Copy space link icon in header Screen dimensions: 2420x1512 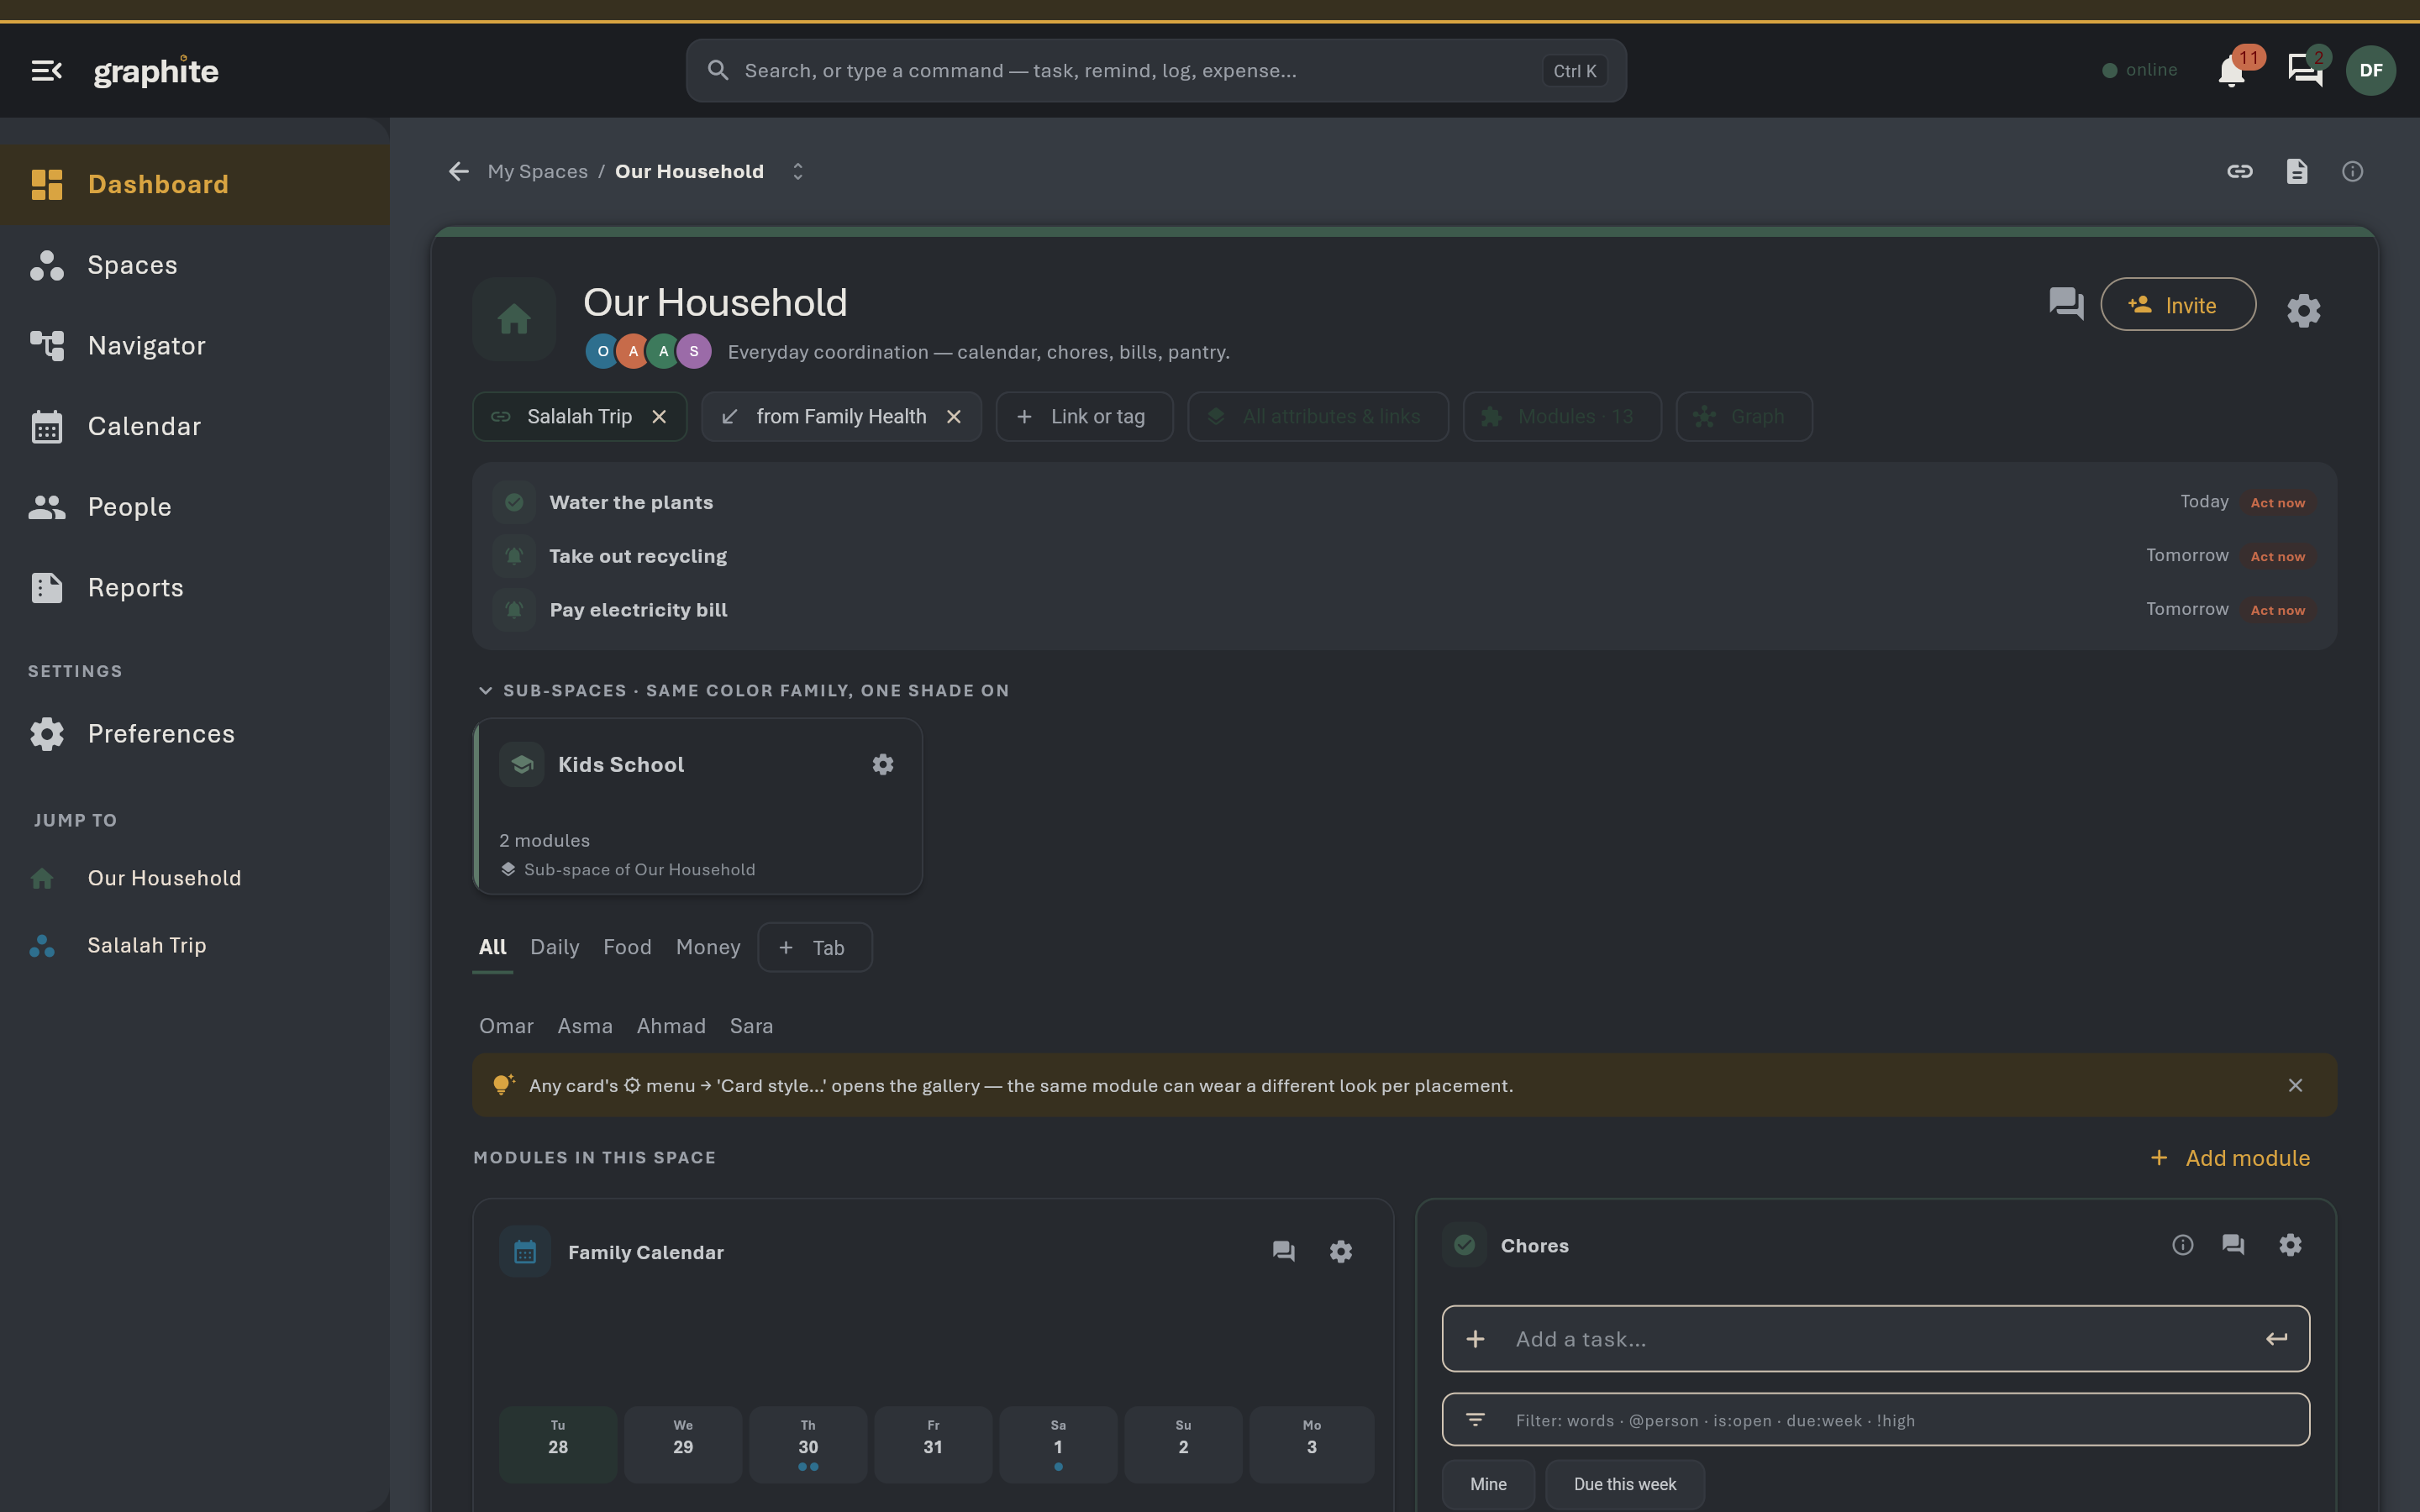tap(2240, 172)
